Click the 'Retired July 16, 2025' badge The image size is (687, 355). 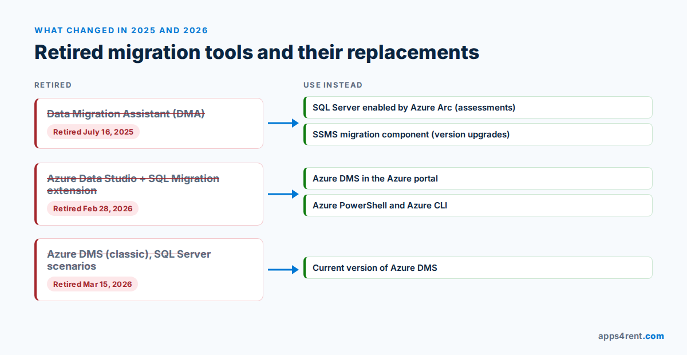93,132
